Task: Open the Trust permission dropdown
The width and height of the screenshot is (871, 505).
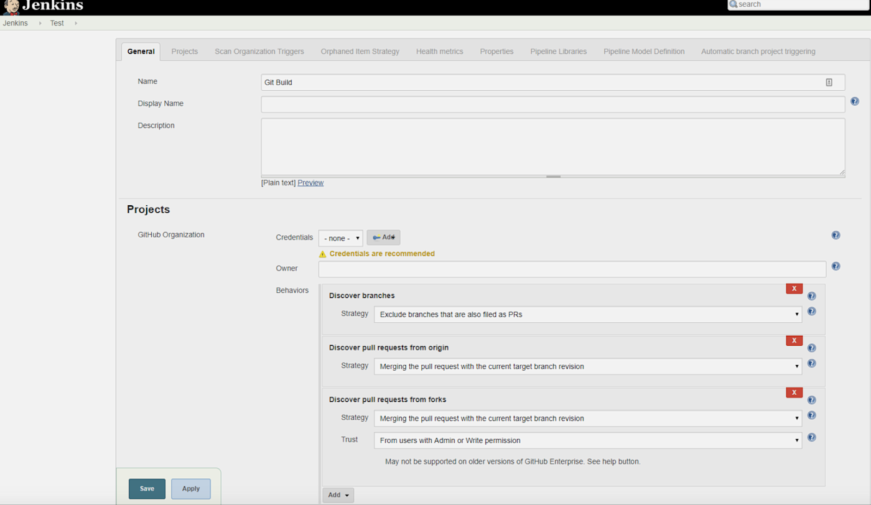Action: click(x=588, y=440)
